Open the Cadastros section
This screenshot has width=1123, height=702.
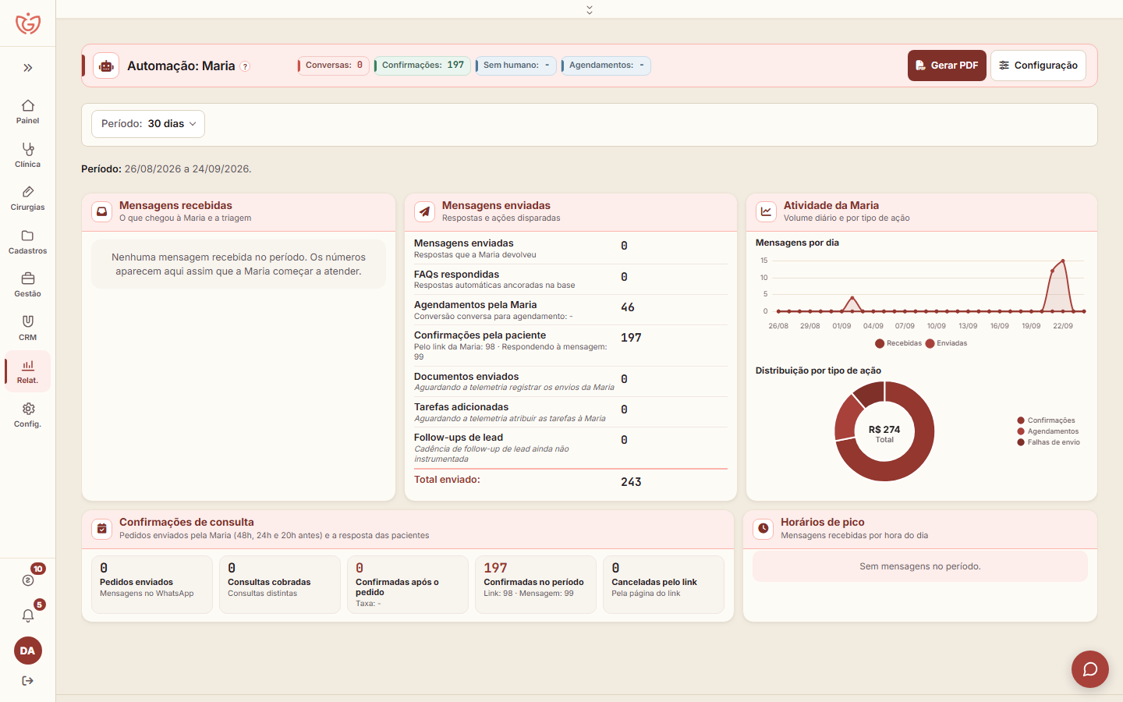(x=28, y=242)
